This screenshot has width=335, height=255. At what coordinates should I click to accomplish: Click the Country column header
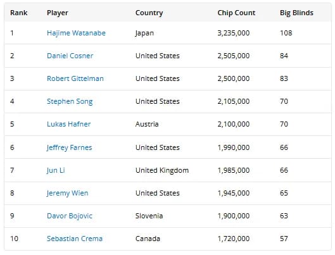[x=149, y=13]
